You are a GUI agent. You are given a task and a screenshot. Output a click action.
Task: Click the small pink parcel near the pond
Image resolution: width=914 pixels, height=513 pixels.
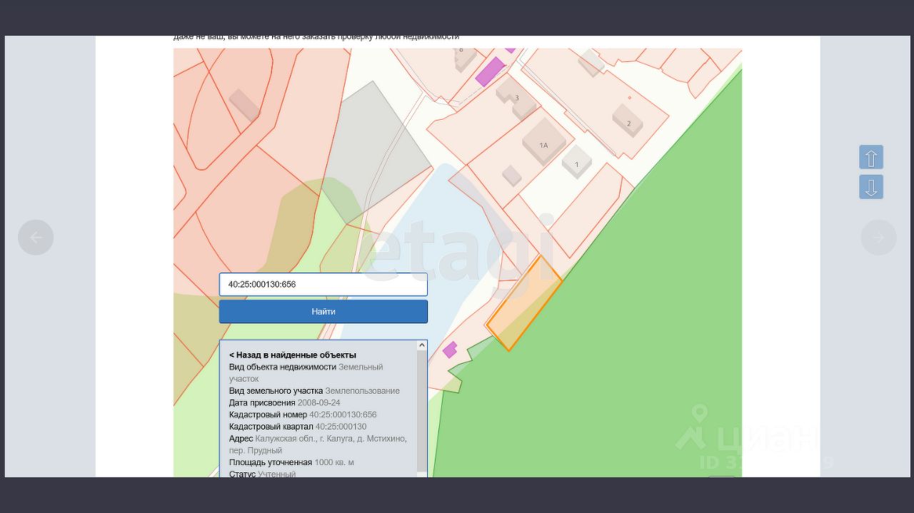click(x=450, y=350)
